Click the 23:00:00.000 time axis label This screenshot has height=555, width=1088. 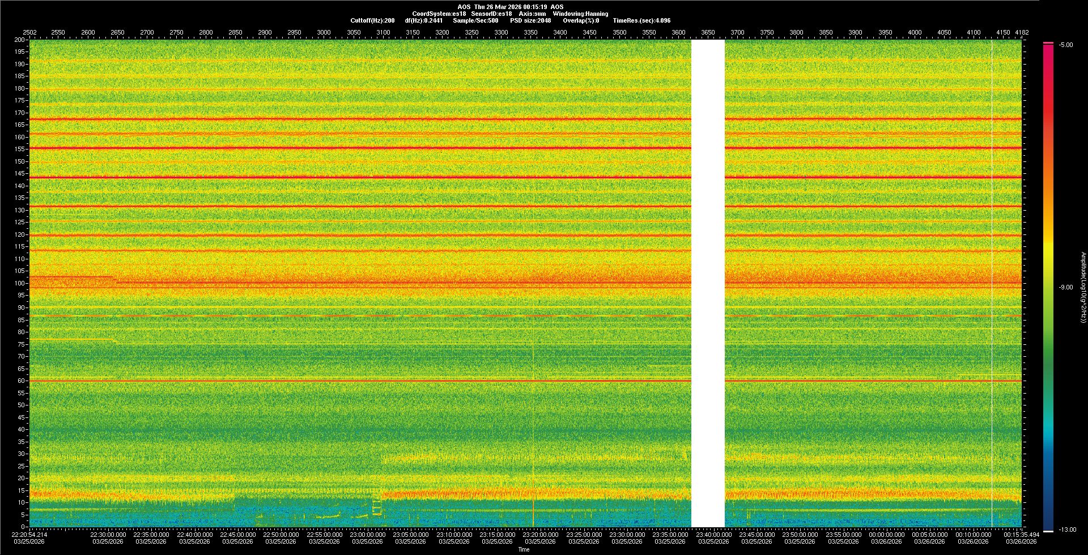pyautogui.click(x=367, y=535)
